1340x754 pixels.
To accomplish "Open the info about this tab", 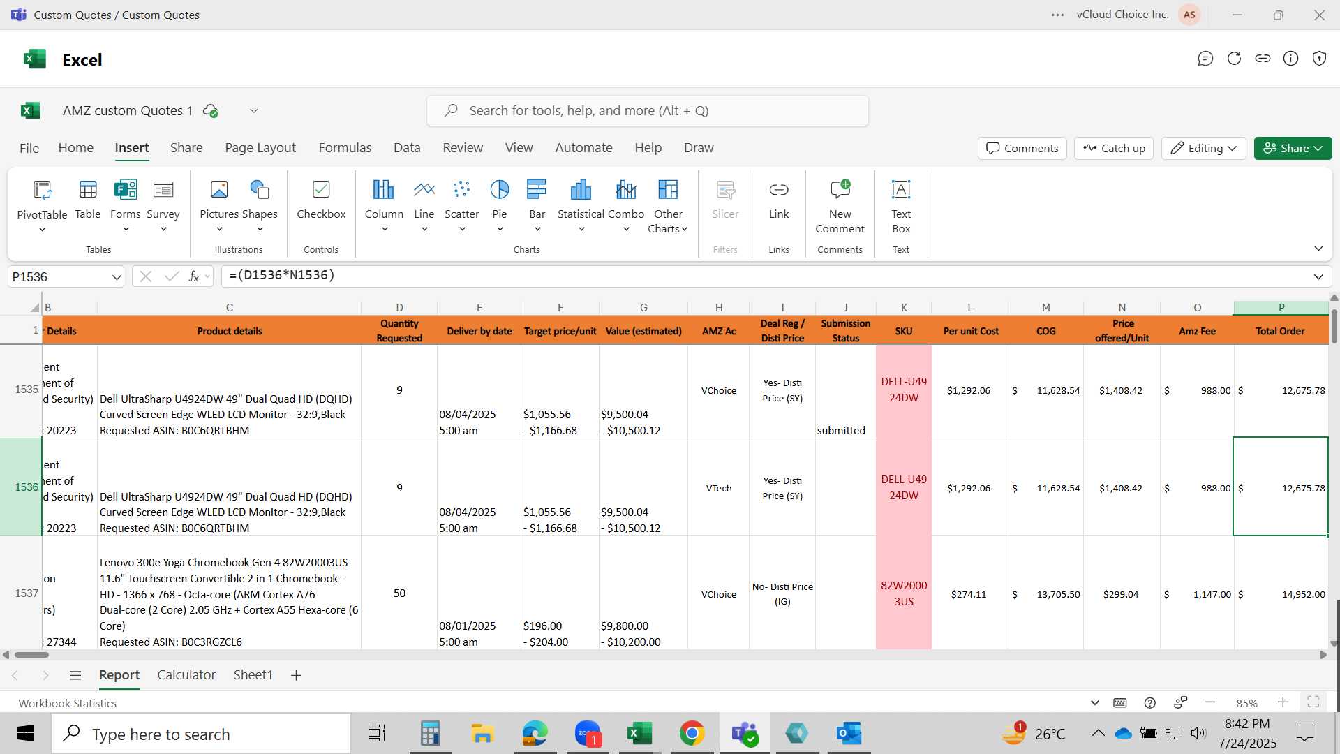I will click(x=1291, y=59).
